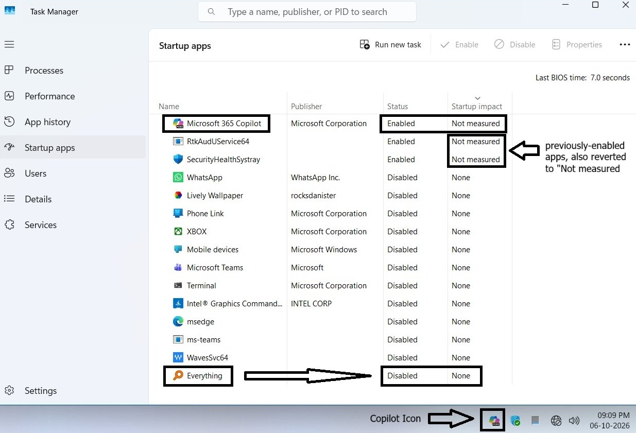
Task: Go to the Users page
Action: click(x=35, y=174)
